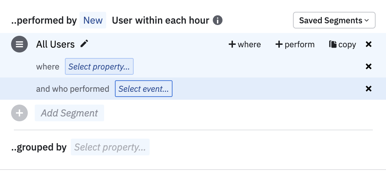Click the where text button
Image resolution: width=386 pixels, height=180 pixels.
click(249, 44)
